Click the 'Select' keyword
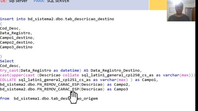The height and width of the screenshot is (111, 198). [7, 61]
